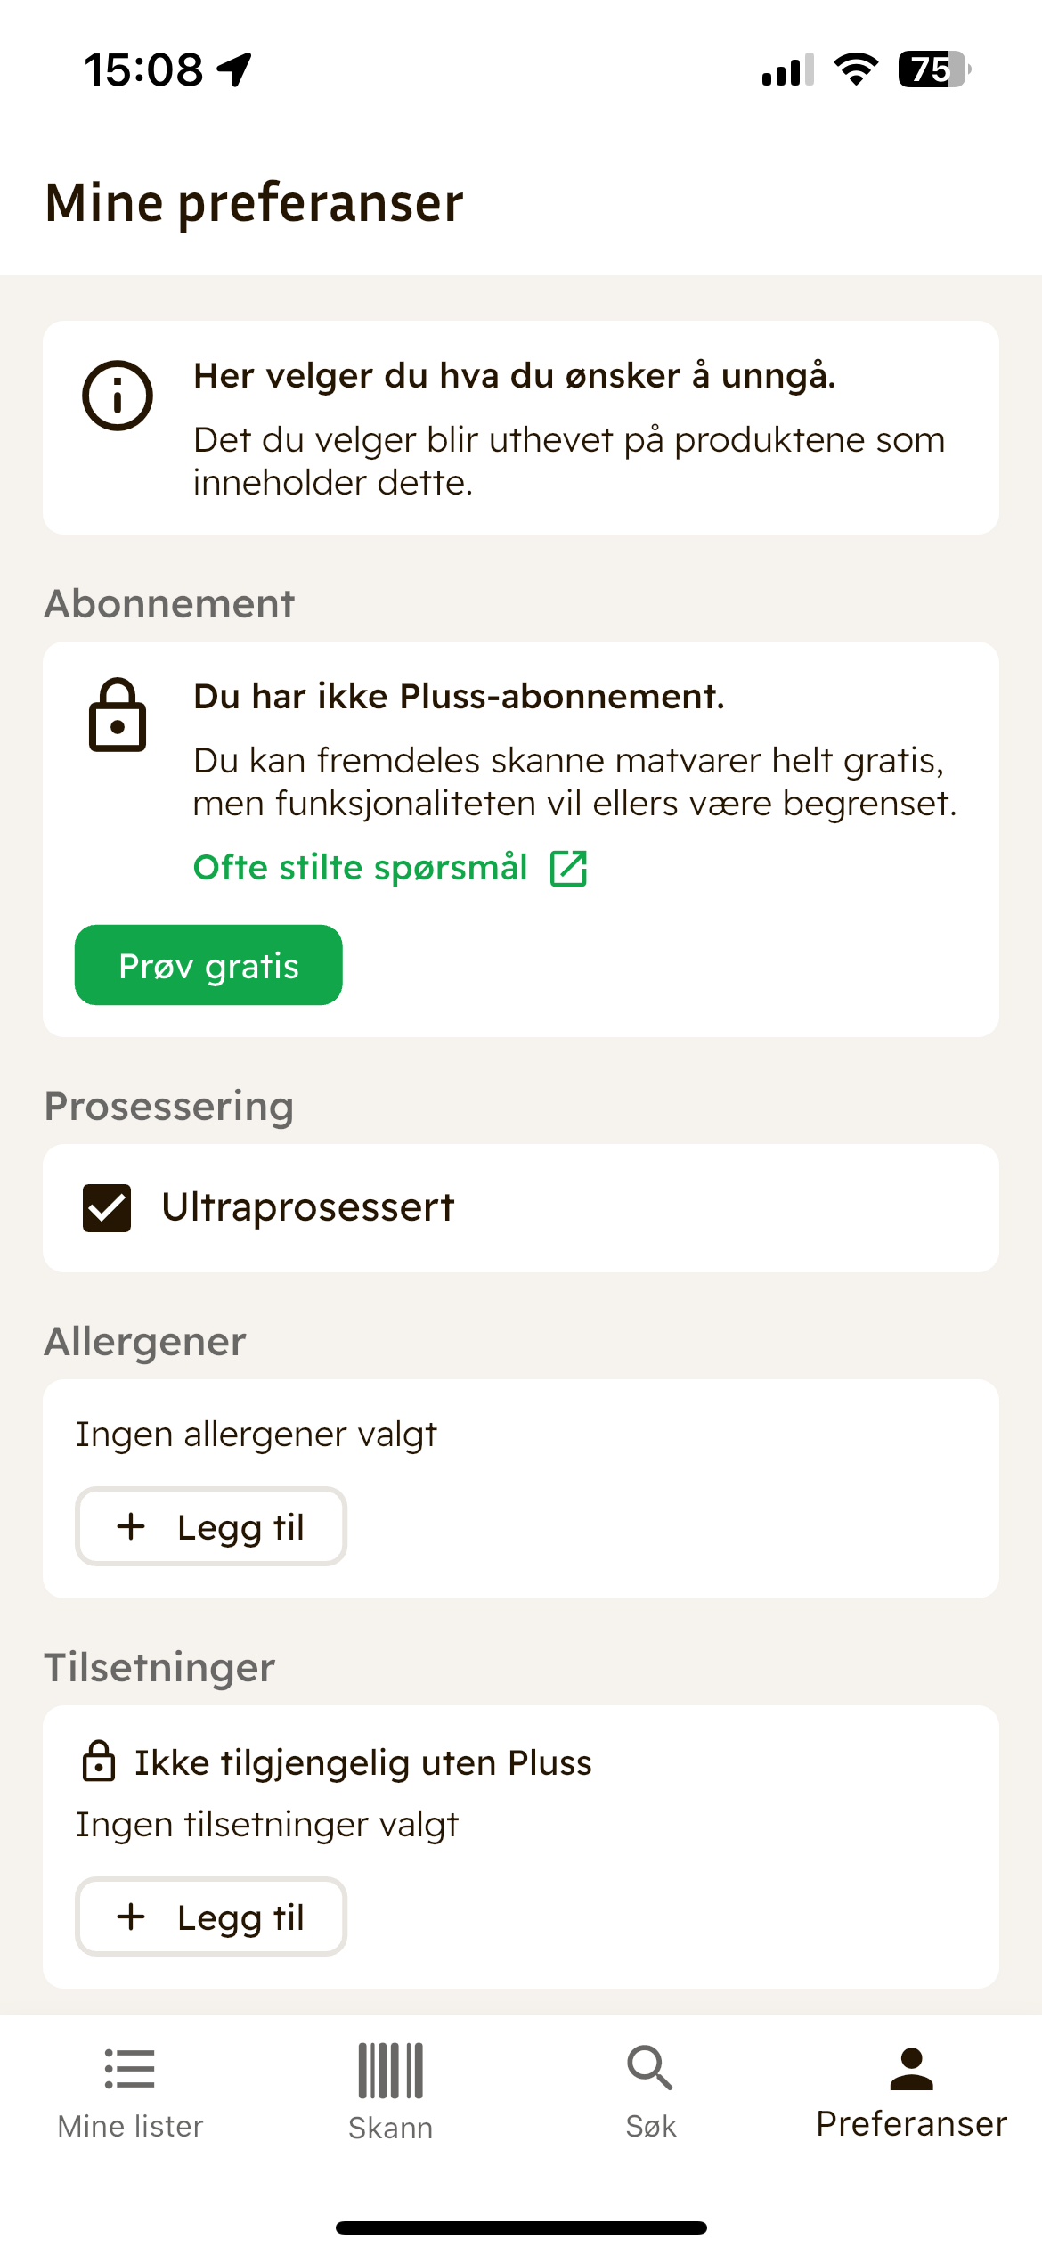The width and height of the screenshot is (1042, 2256).
Task: Tap Legg til under Tilsetninger
Action: (x=211, y=1917)
